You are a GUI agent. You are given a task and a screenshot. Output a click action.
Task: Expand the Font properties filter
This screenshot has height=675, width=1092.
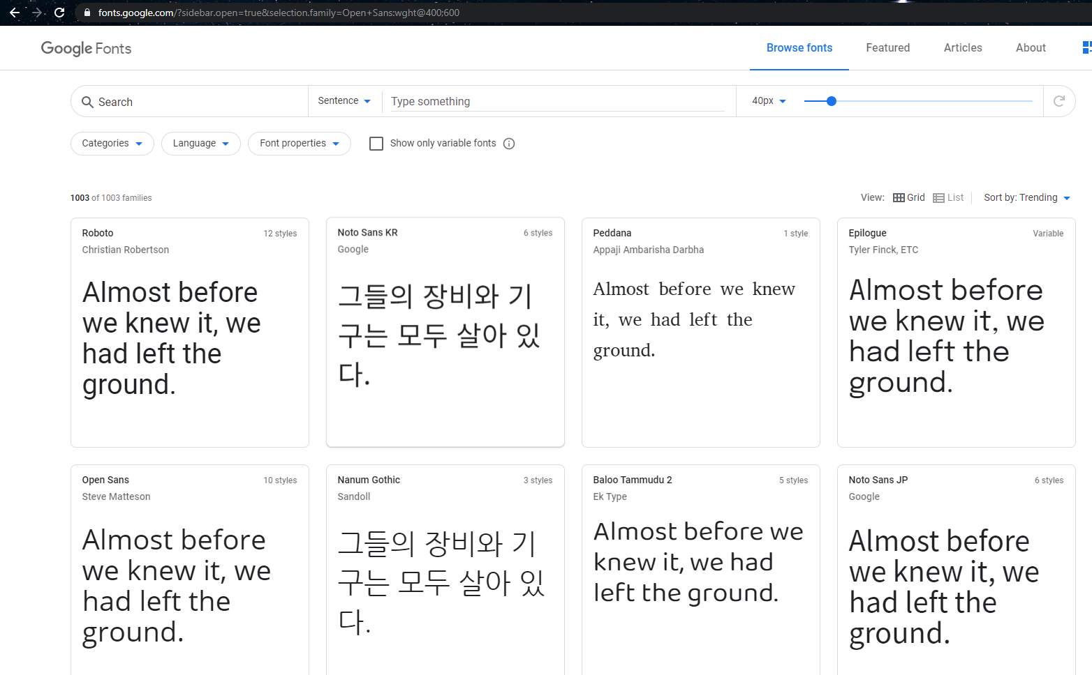coord(300,144)
